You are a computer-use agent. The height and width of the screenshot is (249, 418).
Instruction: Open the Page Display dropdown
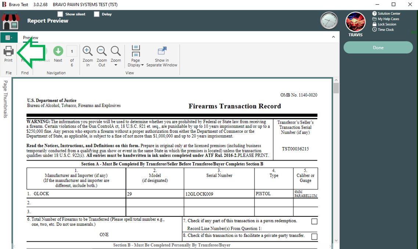tap(136, 56)
